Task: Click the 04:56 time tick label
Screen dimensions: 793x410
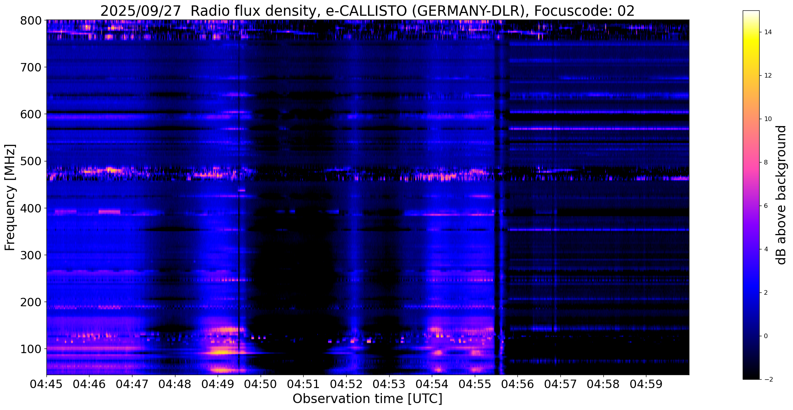Action: 518,385
